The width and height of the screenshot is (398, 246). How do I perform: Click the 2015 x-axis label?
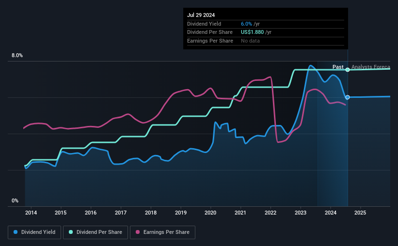61,213
